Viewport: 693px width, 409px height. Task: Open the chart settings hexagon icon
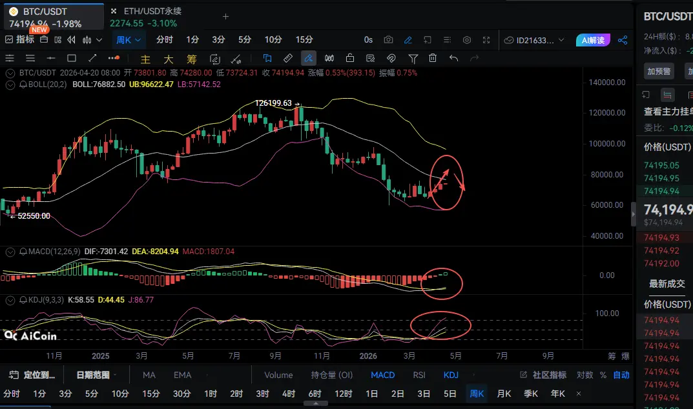click(x=467, y=40)
